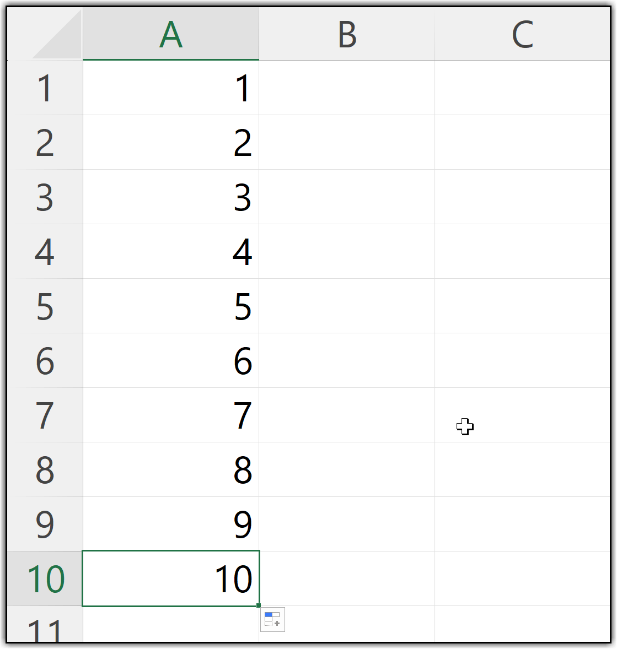Select empty cell B2
The image size is (617, 649).
click(x=346, y=143)
